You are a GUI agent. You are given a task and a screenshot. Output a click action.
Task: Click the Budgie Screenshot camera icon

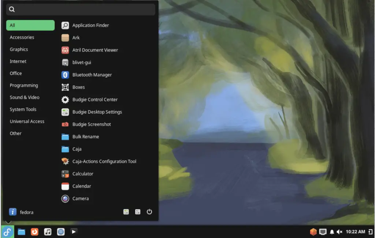coord(65,124)
